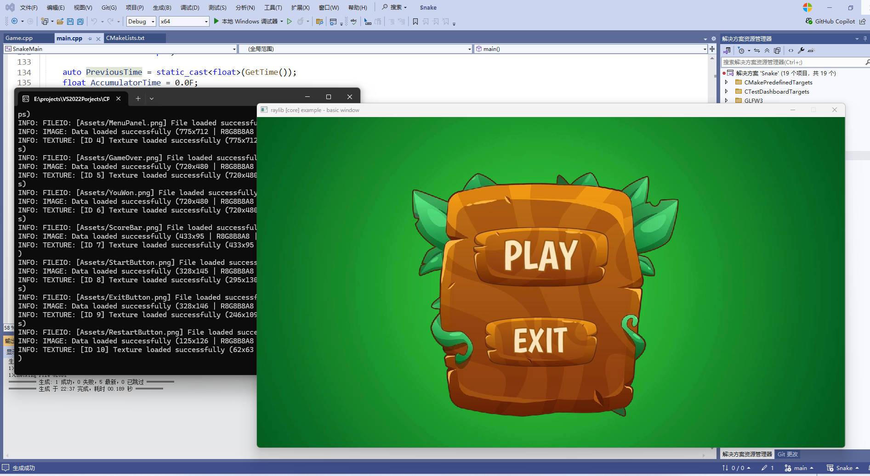The image size is (870, 476).
Task: Close the main.cpp tab
Action: click(x=98, y=39)
